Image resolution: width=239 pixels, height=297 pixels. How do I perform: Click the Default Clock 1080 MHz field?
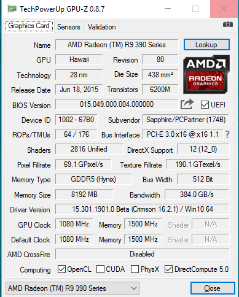click(74, 239)
